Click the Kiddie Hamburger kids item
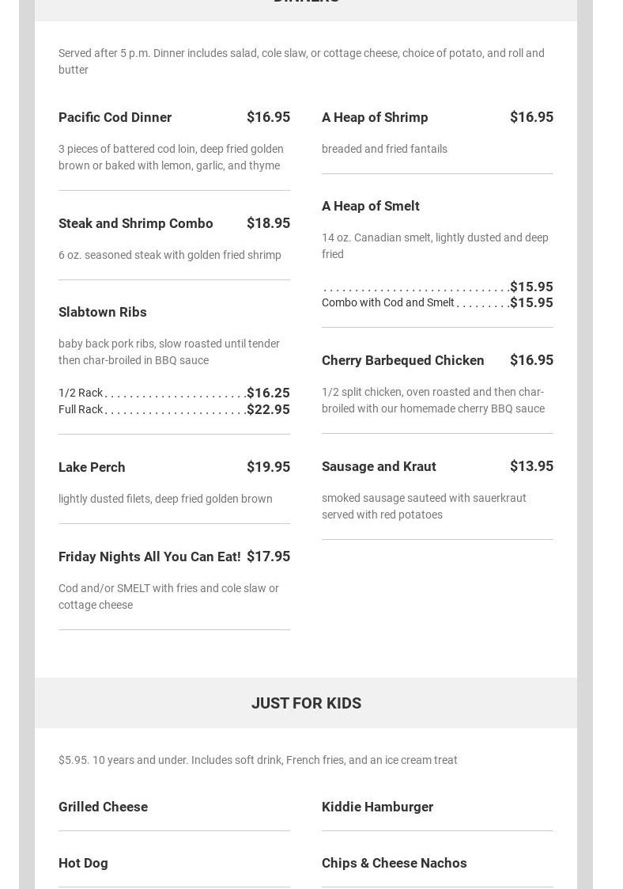Screen dimensions: 623x889 (377, 807)
